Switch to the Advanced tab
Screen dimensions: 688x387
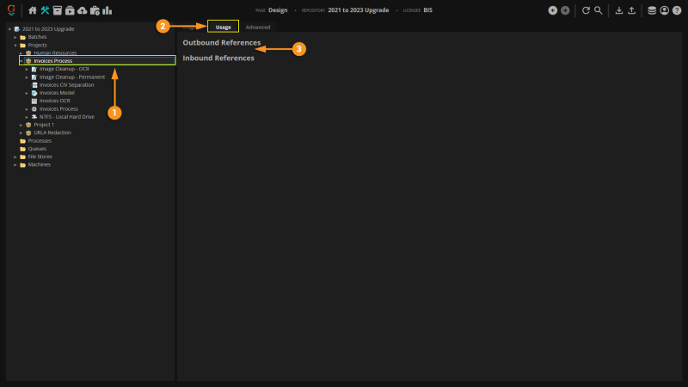click(258, 28)
